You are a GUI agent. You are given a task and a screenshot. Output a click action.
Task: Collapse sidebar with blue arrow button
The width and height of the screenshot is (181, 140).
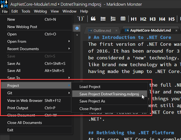[77, 28]
